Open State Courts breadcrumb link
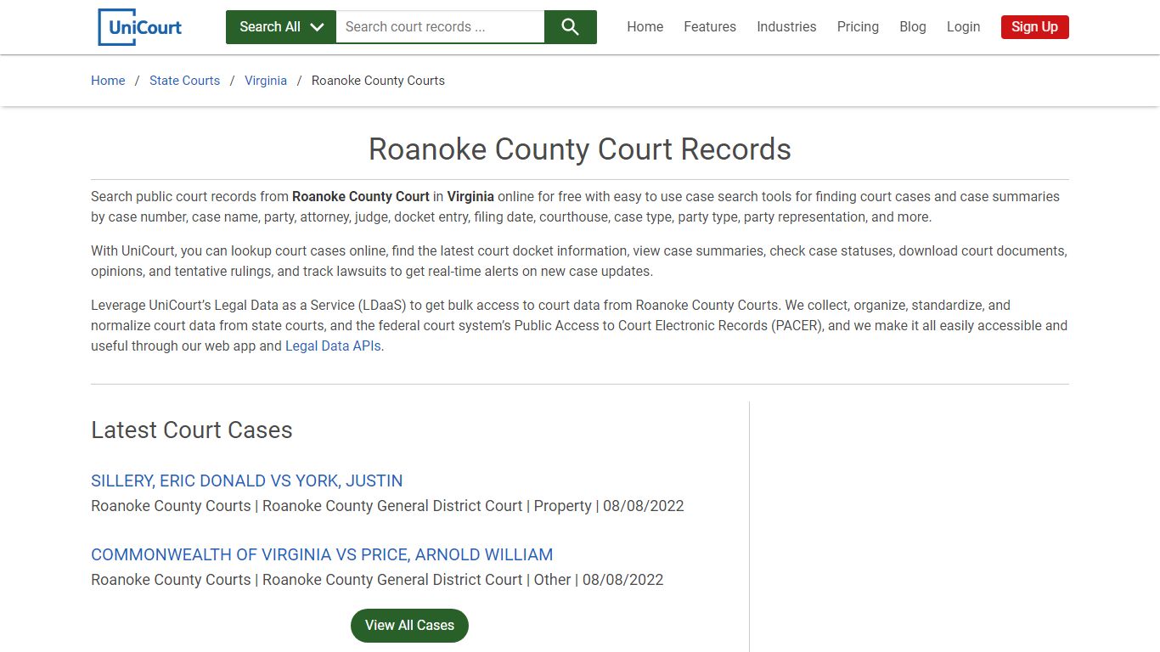The height and width of the screenshot is (652, 1160). tap(184, 81)
